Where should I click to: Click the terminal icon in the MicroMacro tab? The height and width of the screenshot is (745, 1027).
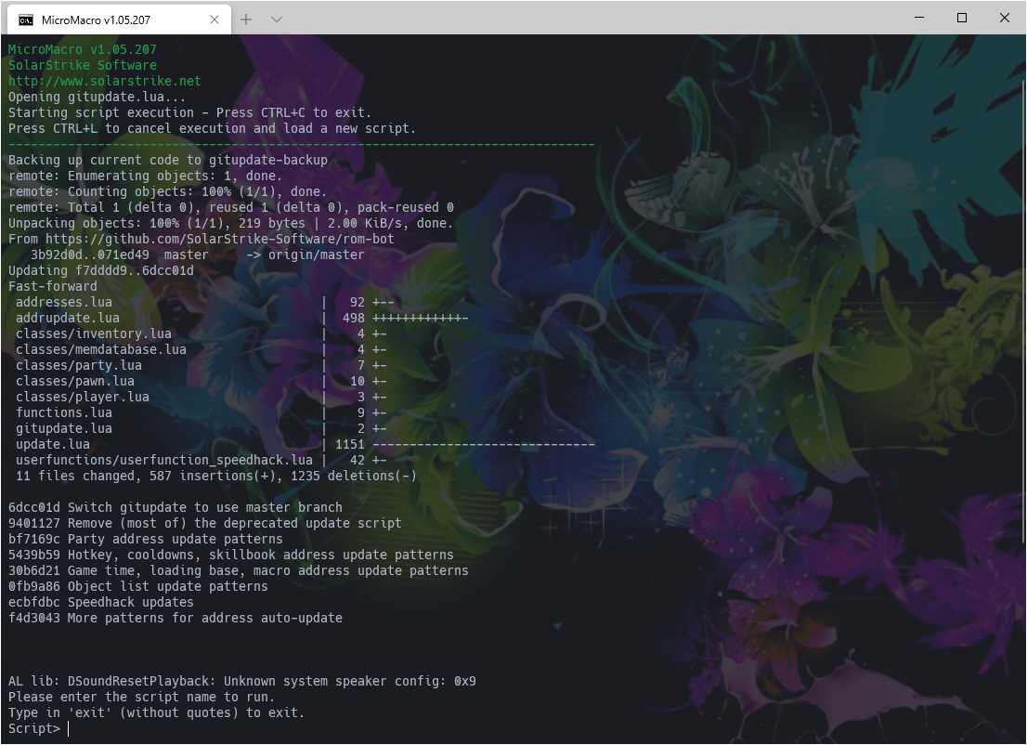27,20
